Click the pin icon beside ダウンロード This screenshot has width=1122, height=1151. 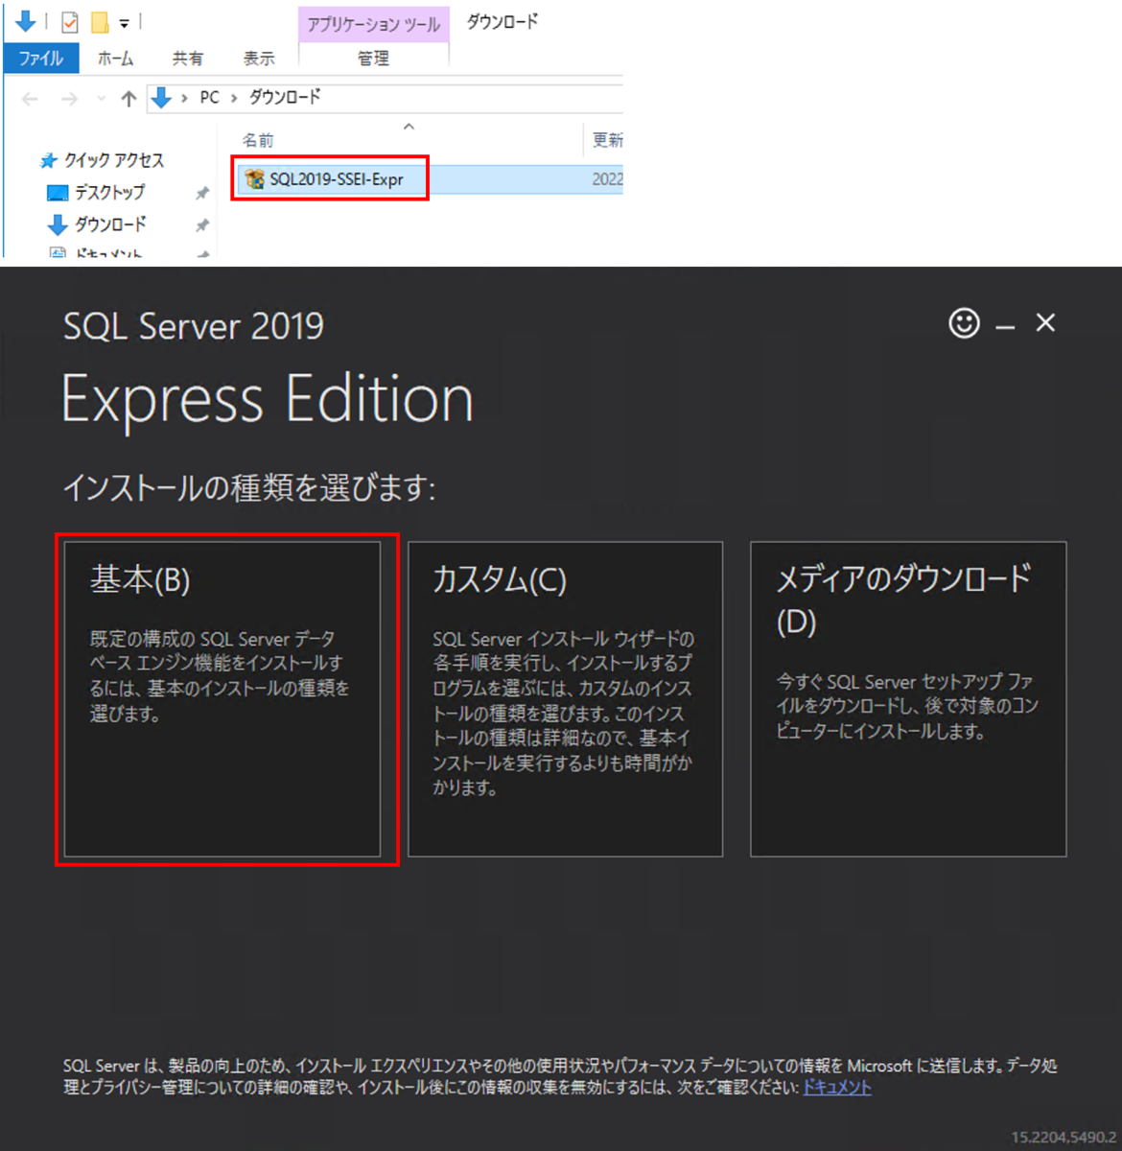pyautogui.click(x=202, y=225)
